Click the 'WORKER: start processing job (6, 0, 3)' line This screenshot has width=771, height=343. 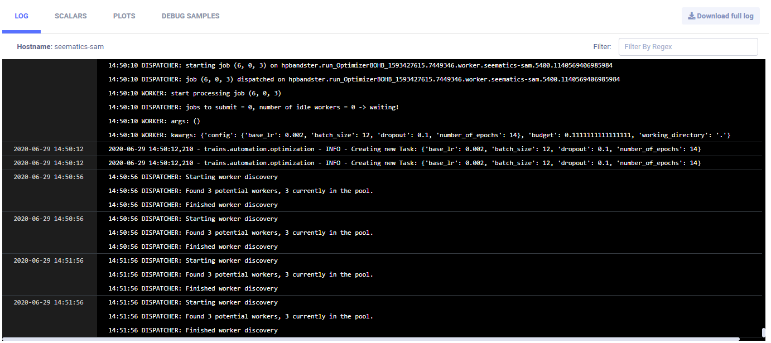(195, 93)
